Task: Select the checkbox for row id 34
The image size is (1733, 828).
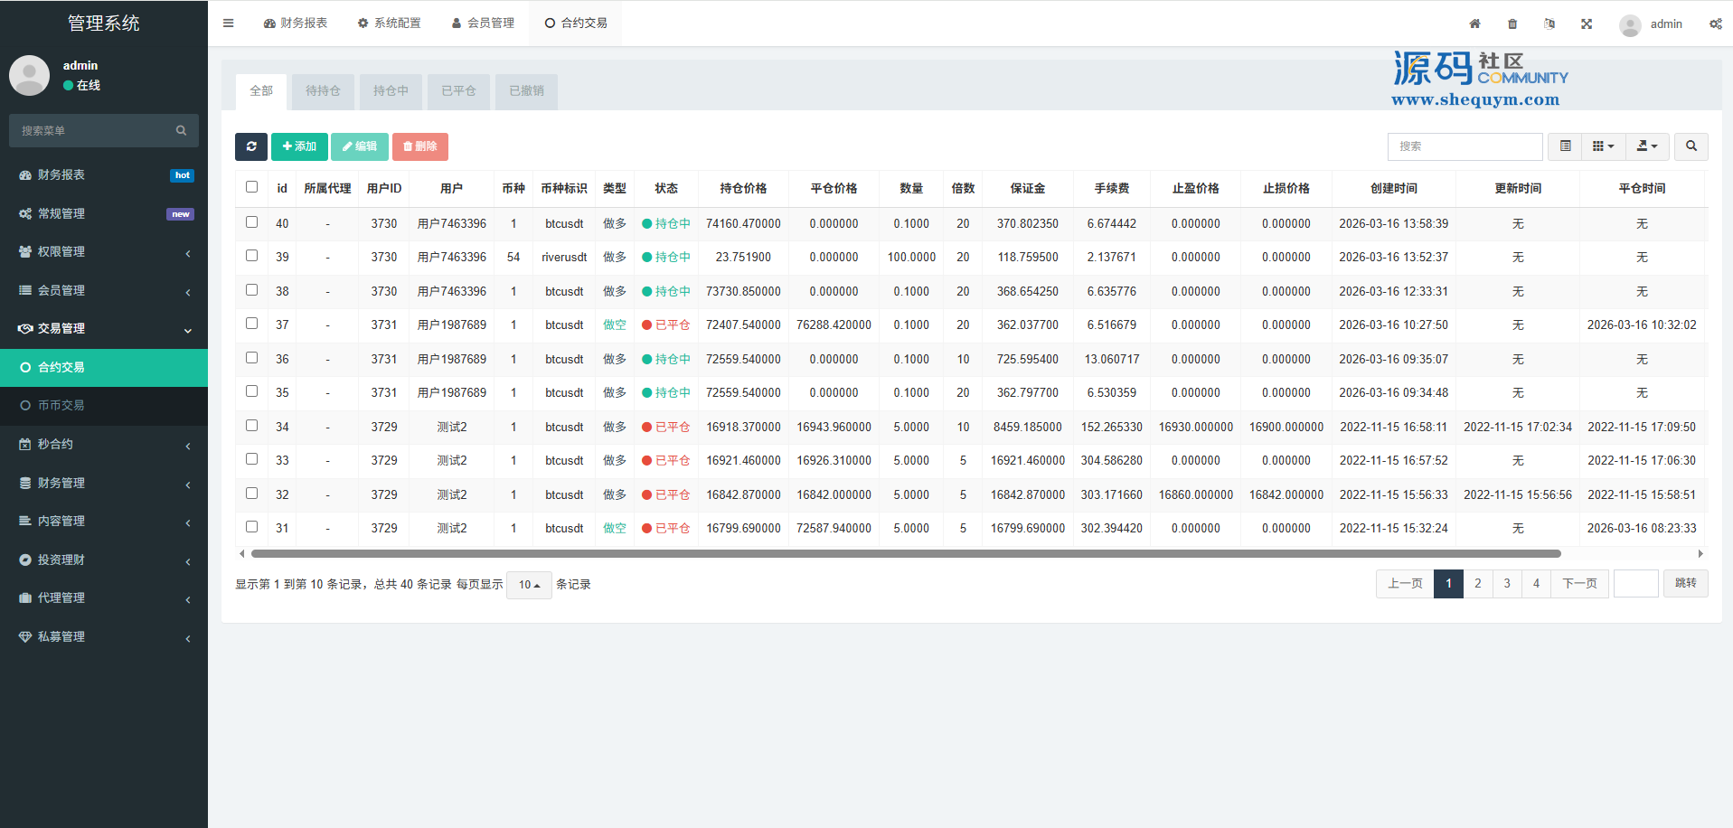Action: click(252, 426)
